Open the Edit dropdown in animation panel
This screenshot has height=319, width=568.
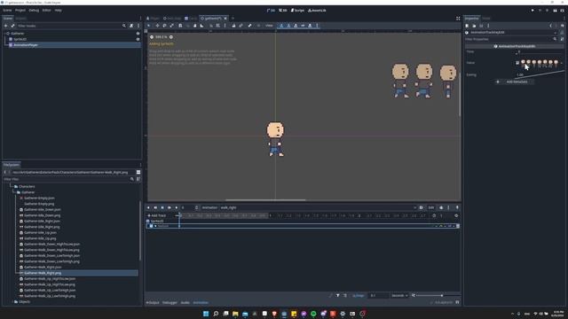(431, 207)
